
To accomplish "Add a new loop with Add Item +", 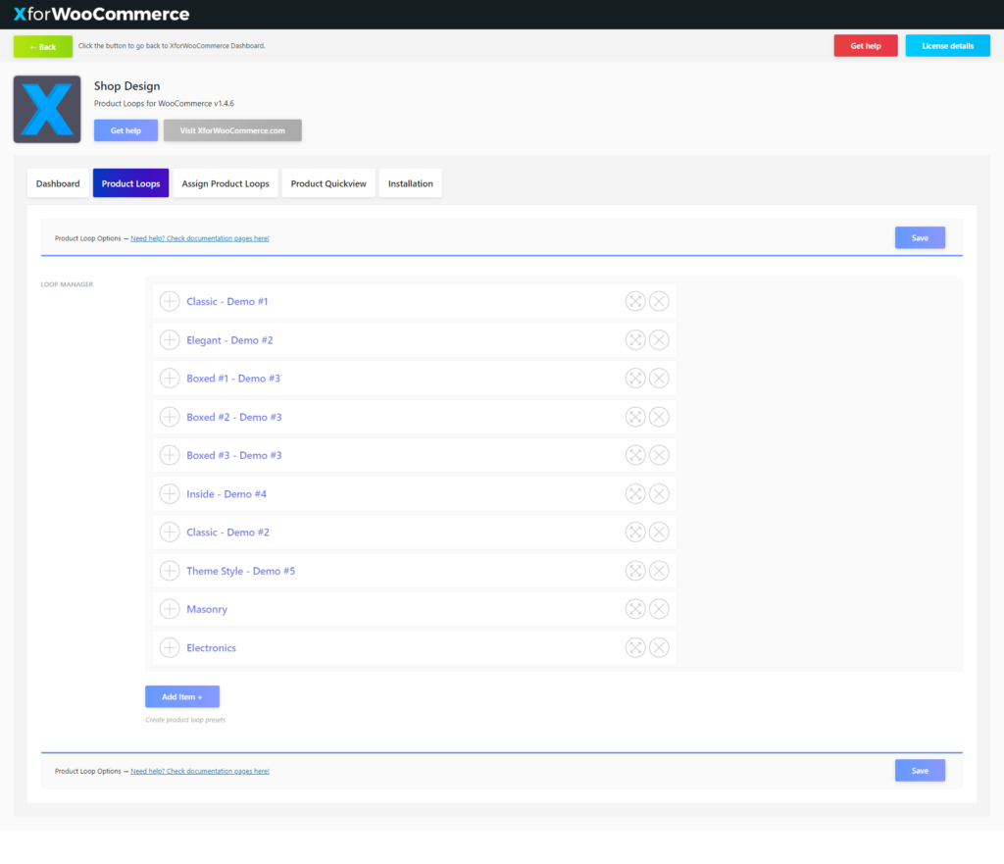I will coord(182,697).
